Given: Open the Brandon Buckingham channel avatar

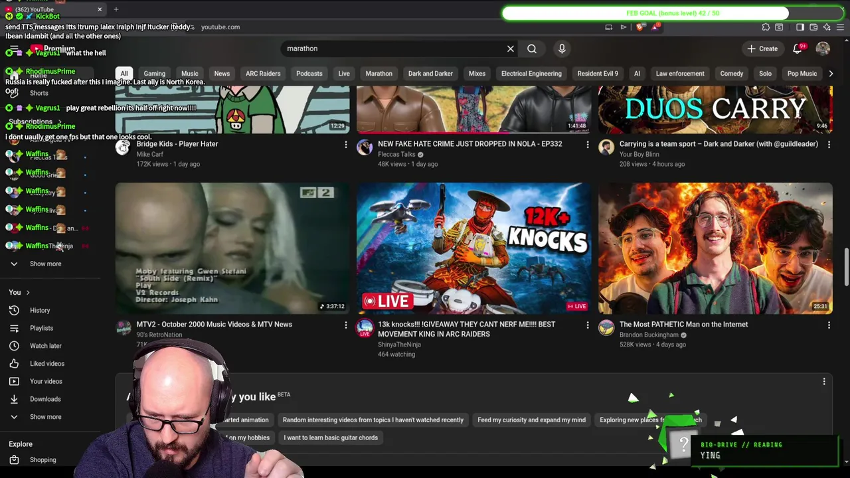Looking at the screenshot, I should (606, 327).
